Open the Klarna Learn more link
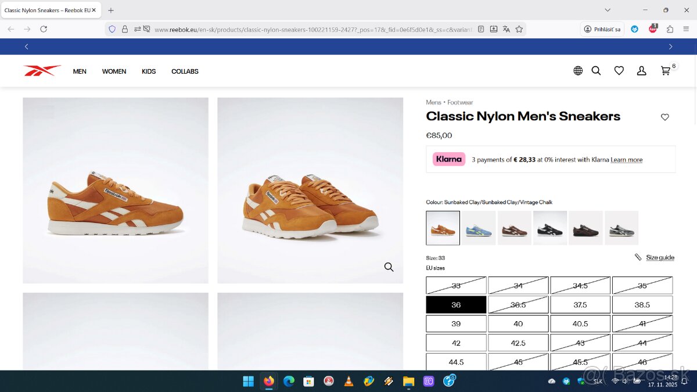The width and height of the screenshot is (697, 392). [626, 160]
